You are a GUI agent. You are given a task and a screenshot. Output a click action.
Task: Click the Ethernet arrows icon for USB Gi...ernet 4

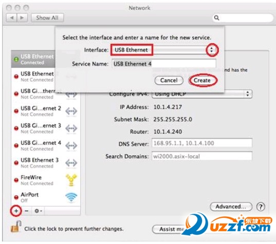coord(71,145)
